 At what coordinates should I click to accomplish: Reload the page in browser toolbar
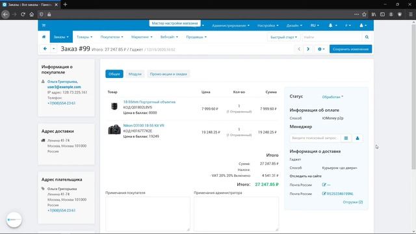23,14
